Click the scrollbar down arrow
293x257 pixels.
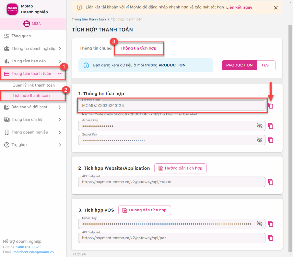coord(290,254)
